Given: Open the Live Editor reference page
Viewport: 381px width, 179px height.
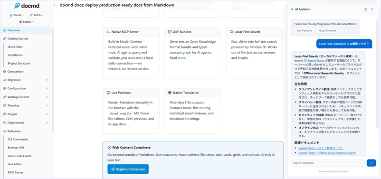Looking at the screenshot, I should [x=15, y=164].
